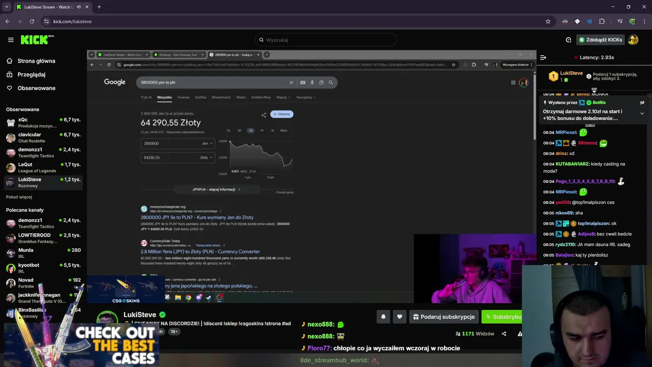Open Chrome three-dot menu
The width and height of the screenshot is (652, 367).
click(x=644, y=21)
